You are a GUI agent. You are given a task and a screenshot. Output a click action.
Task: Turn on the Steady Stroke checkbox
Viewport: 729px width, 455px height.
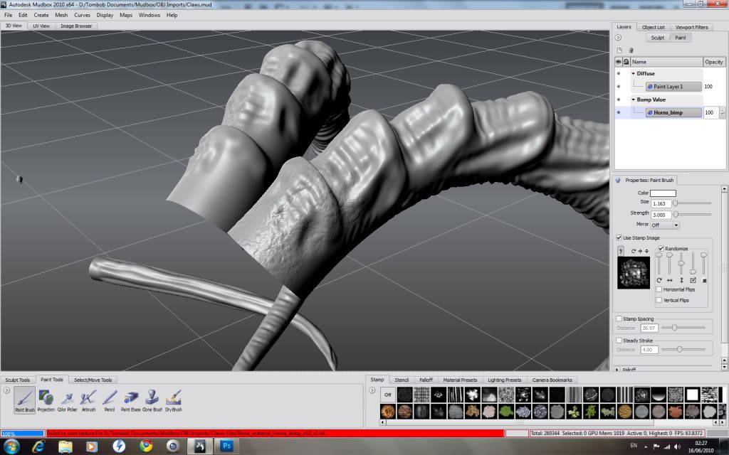[x=619, y=341]
